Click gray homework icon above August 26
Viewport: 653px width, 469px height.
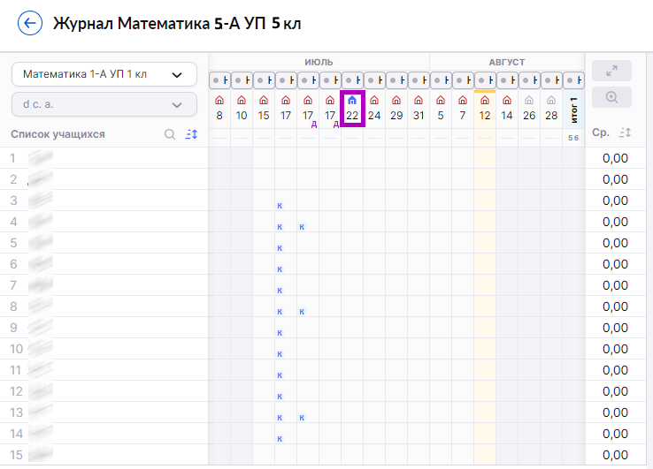[529, 100]
